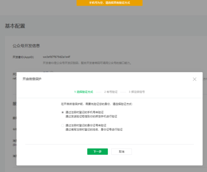207x172 pixels.
Task: Click the 基本配置 page heading
Action: tap(15, 26)
